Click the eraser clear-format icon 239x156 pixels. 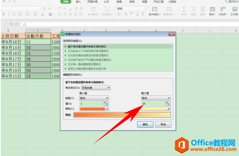[x=50, y=14]
